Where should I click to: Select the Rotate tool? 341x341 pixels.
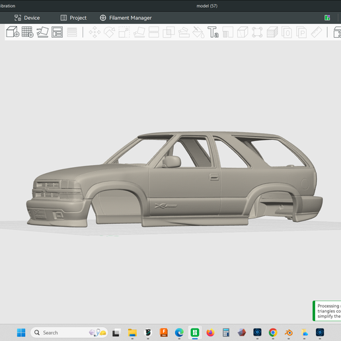110,32
